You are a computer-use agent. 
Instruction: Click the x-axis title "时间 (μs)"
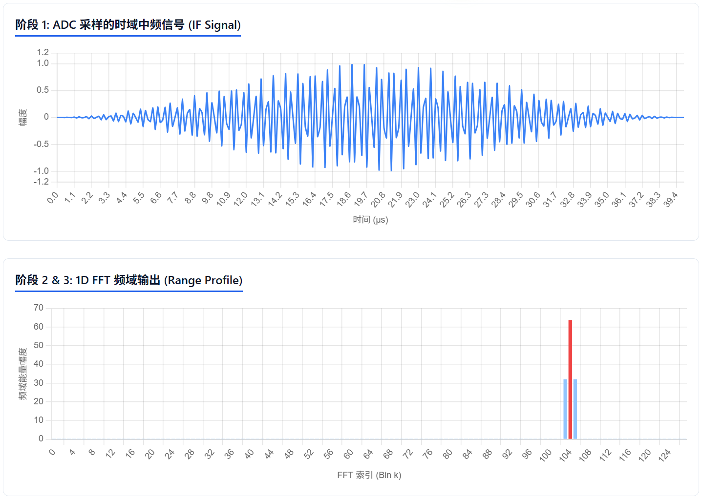370,220
